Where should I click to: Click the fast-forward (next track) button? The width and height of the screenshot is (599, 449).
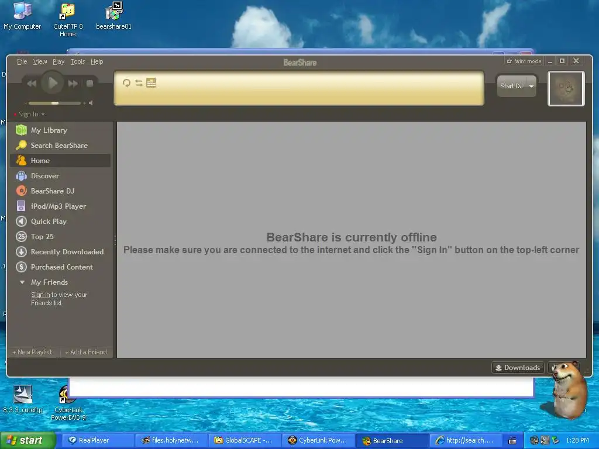coord(73,83)
